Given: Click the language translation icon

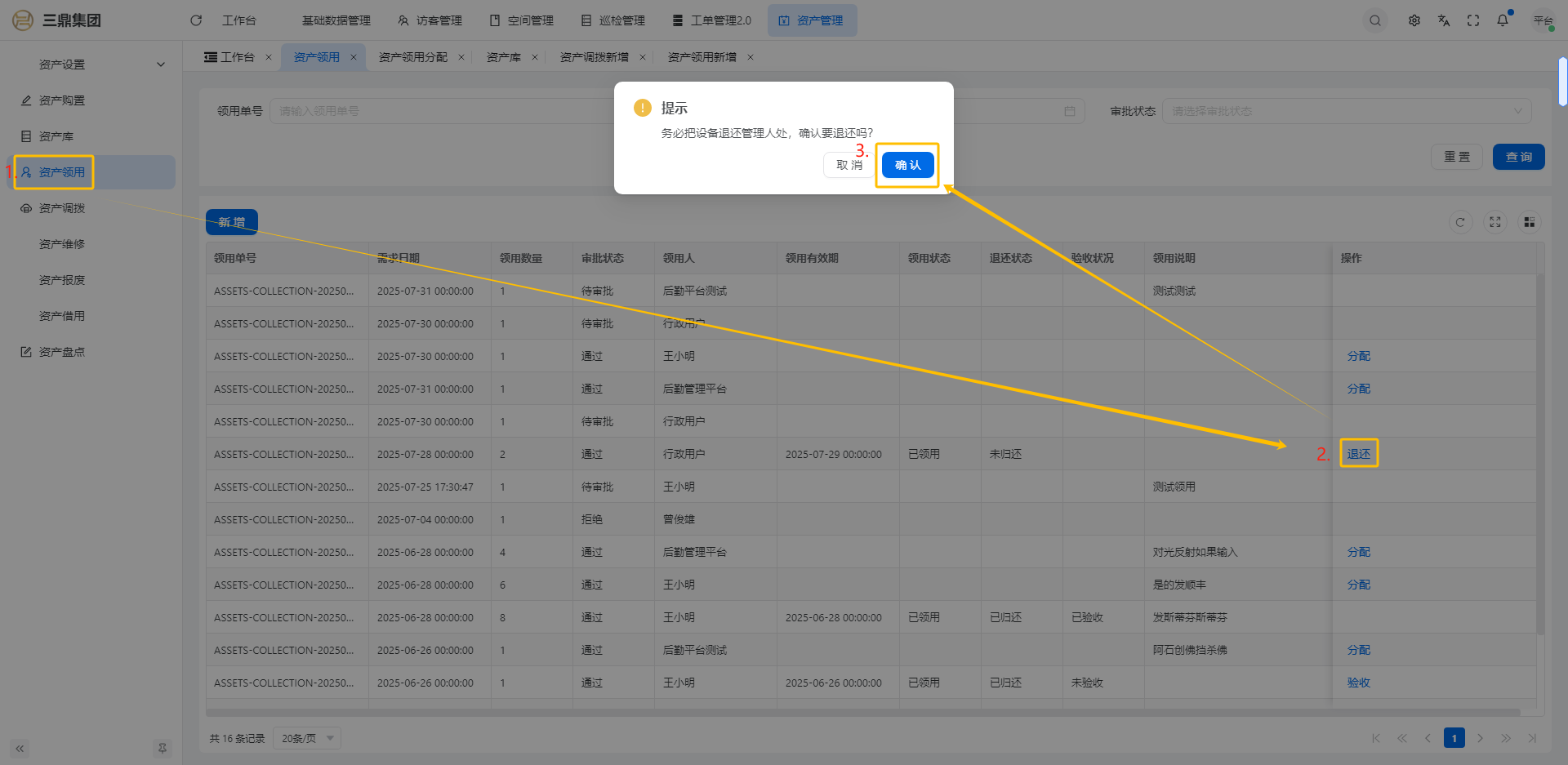Looking at the screenshot, I should pos(1444,20).
